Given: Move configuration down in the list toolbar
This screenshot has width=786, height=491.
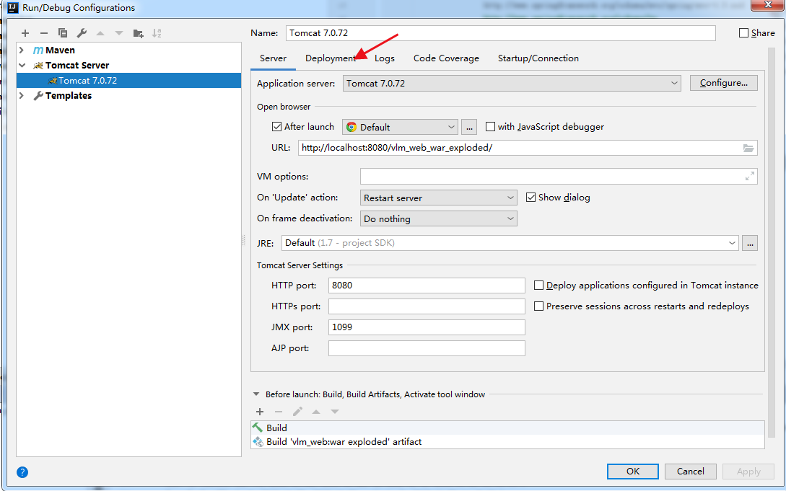Looking at the screenshot, I should point(119,33).
